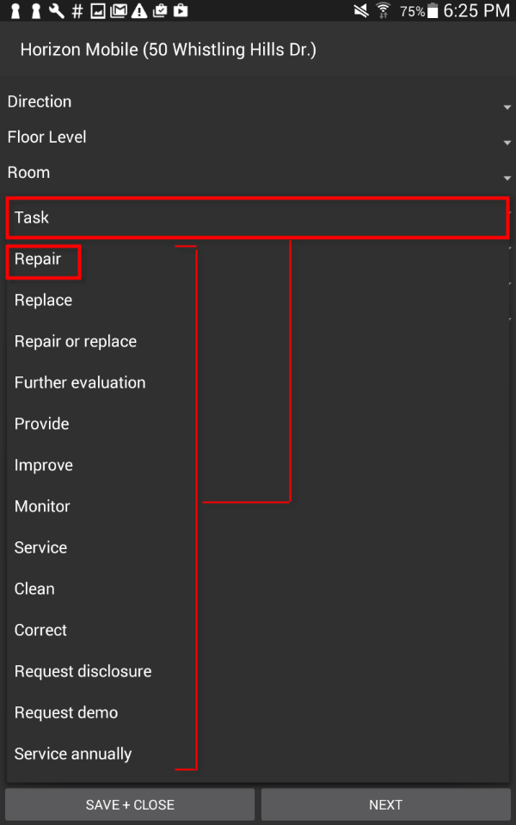516x825 pixels.
Task: Select Repair from the Task list
Action: pyautogui.click(x=39, y=260)
